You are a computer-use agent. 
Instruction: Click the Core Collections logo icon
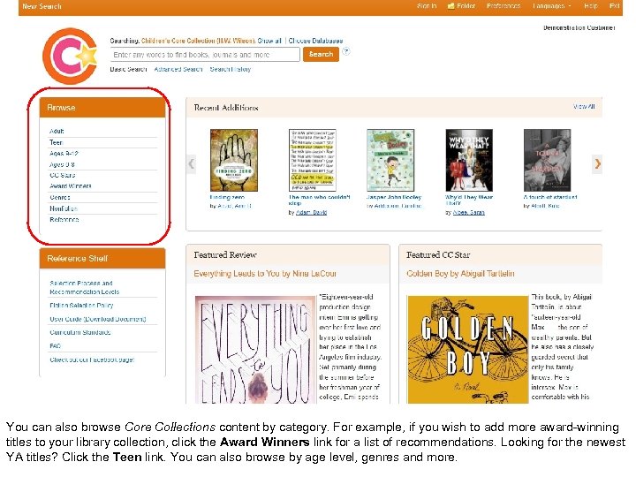pos(70,56)
